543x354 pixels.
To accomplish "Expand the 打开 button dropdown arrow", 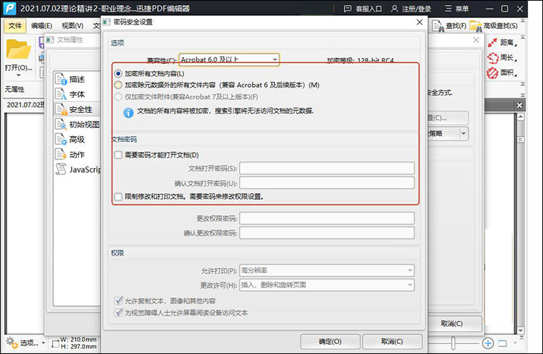I will [18, 75].
